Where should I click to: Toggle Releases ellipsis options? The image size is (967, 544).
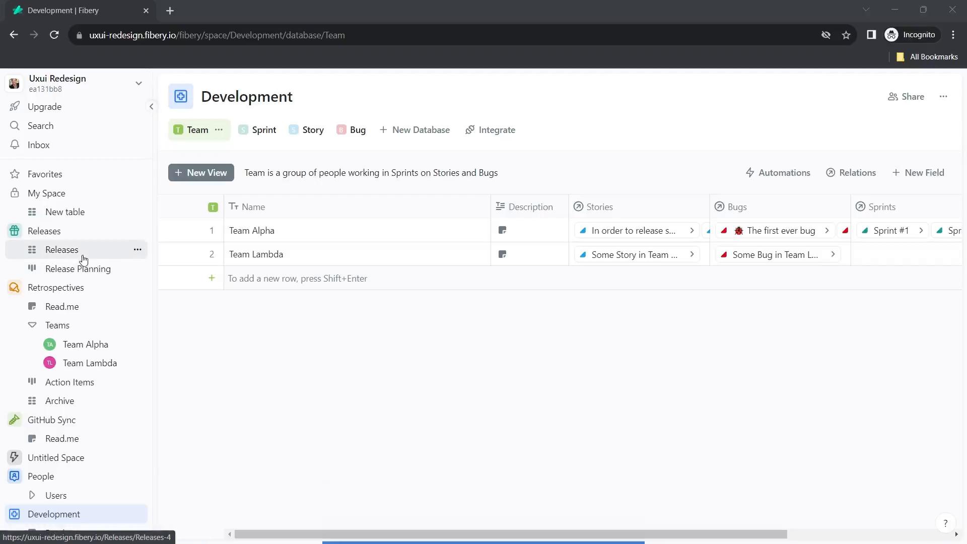point(137,250)
